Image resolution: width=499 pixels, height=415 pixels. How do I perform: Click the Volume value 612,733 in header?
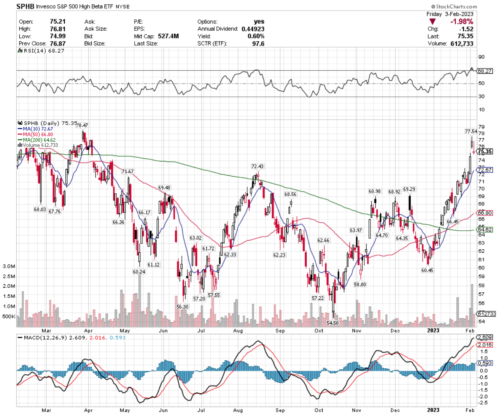coord(462,43)
